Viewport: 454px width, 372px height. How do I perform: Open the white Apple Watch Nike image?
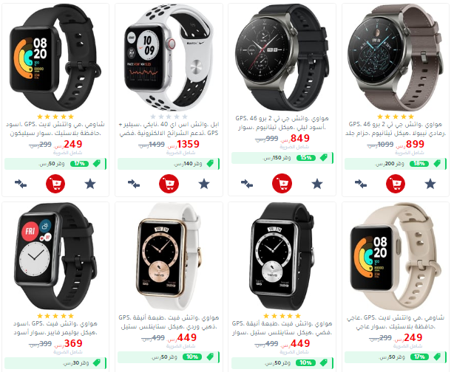[169, 58]
